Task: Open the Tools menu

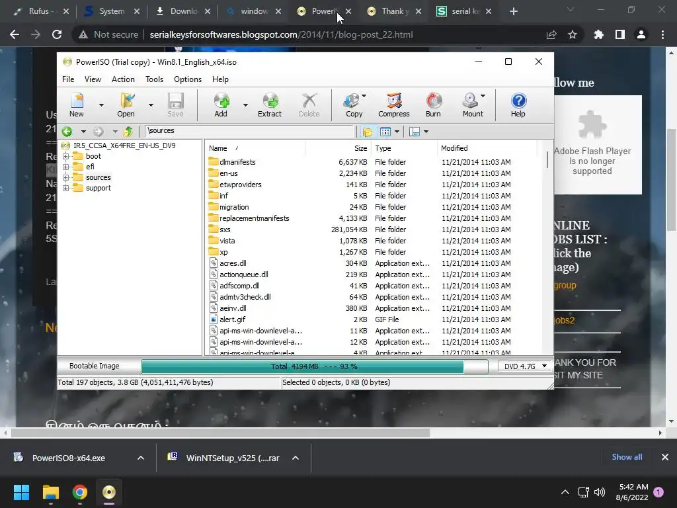Action: pyautogui.click(x=154, y=79)
